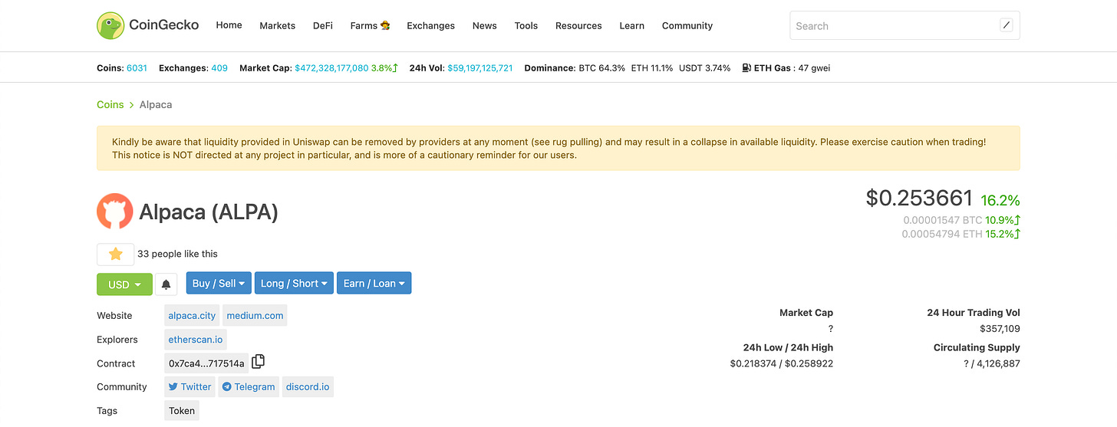Open the Markets menu

277,25
